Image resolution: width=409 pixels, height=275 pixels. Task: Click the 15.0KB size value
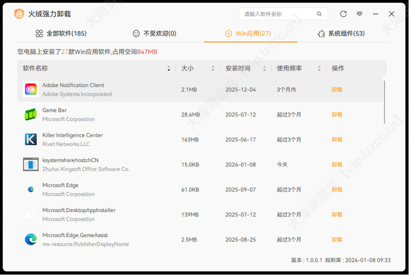coord(190,165)
